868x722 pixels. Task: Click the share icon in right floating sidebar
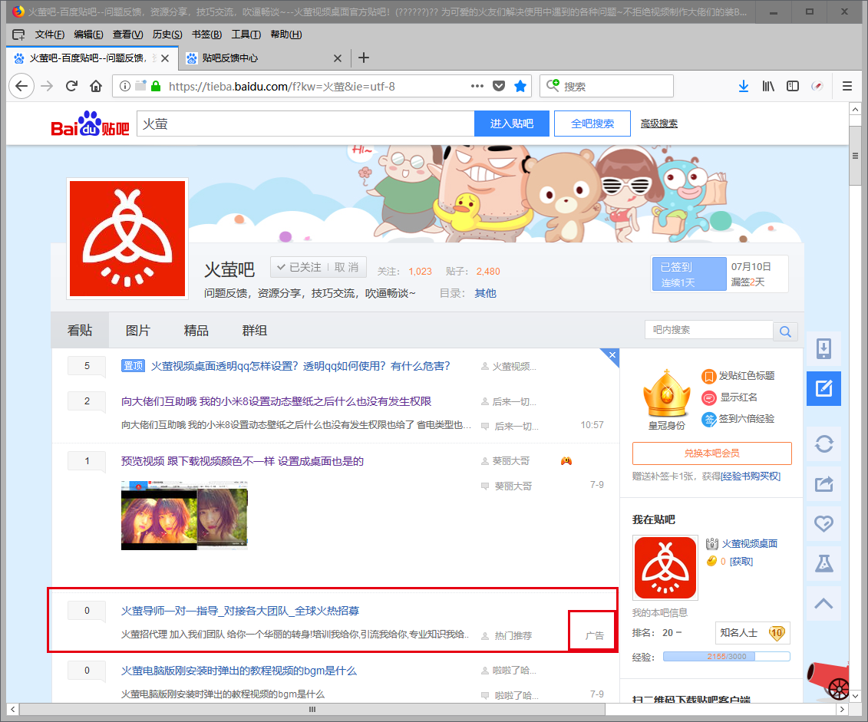click(x=823, y=484)
